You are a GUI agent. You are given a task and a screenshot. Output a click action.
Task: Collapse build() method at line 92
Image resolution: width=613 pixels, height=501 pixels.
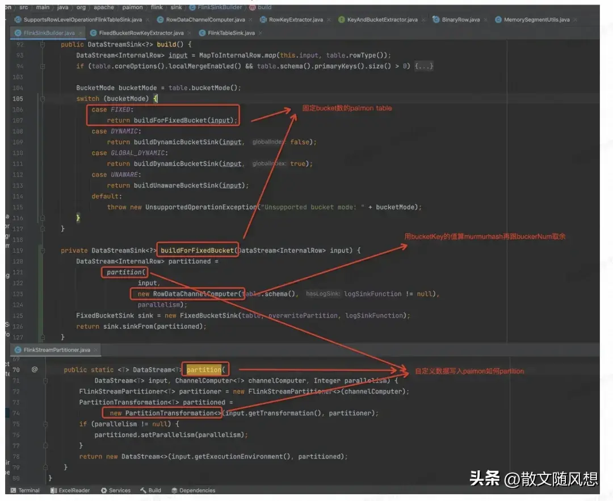(42, 44)
